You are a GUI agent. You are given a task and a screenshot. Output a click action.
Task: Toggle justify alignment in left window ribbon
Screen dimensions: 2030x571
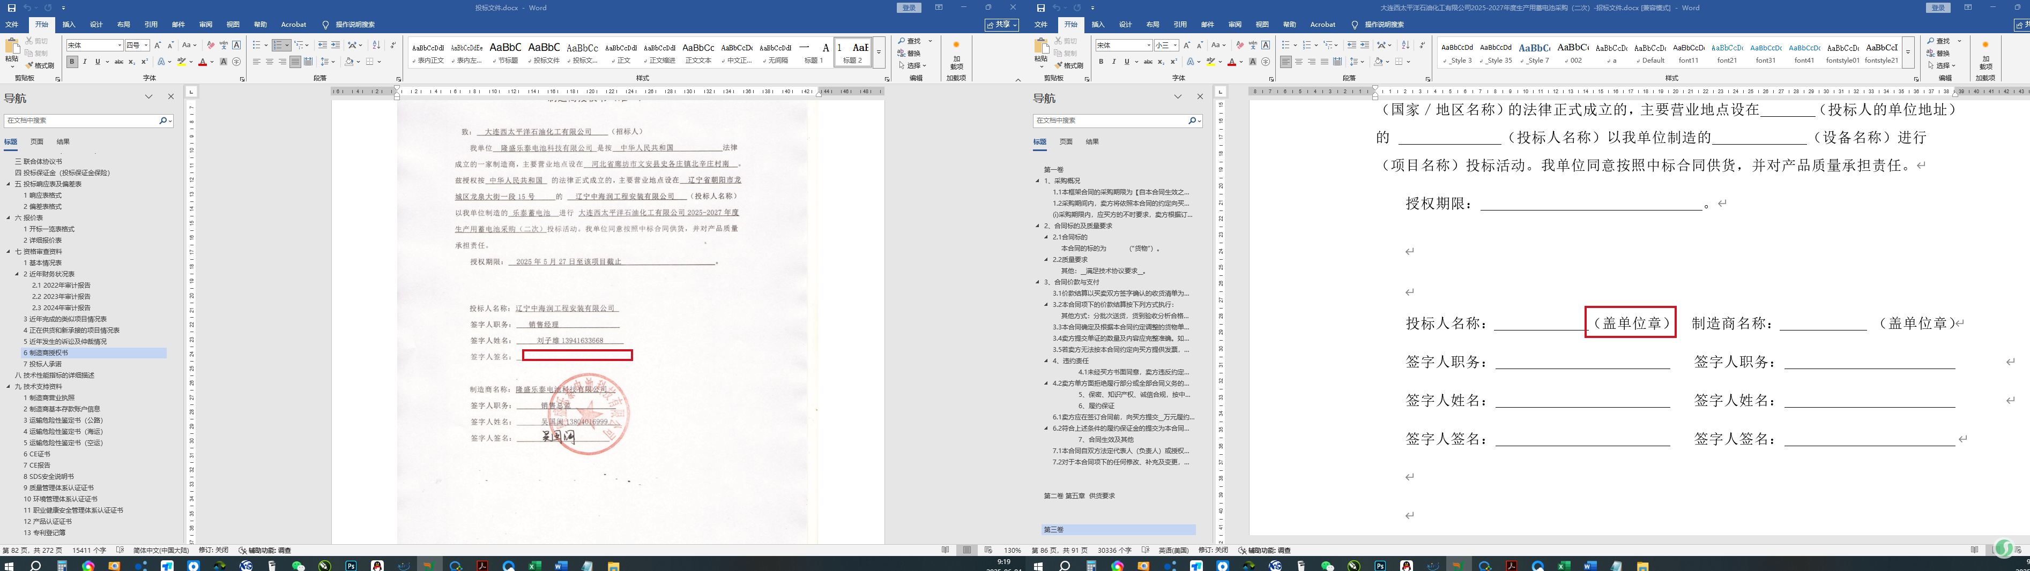tap(295, 62)
